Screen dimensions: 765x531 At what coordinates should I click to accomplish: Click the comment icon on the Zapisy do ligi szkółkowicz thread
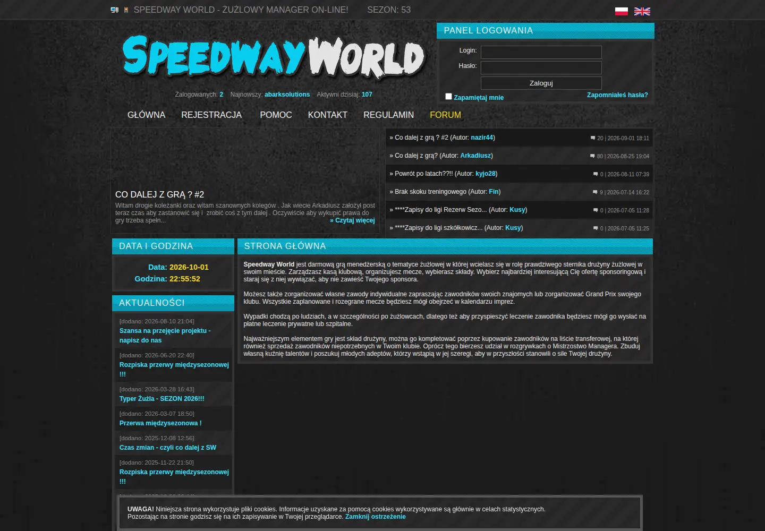click(x=596, y=228)
